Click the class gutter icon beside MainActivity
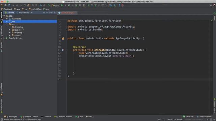Screen dimensions: 216x121 63,38
